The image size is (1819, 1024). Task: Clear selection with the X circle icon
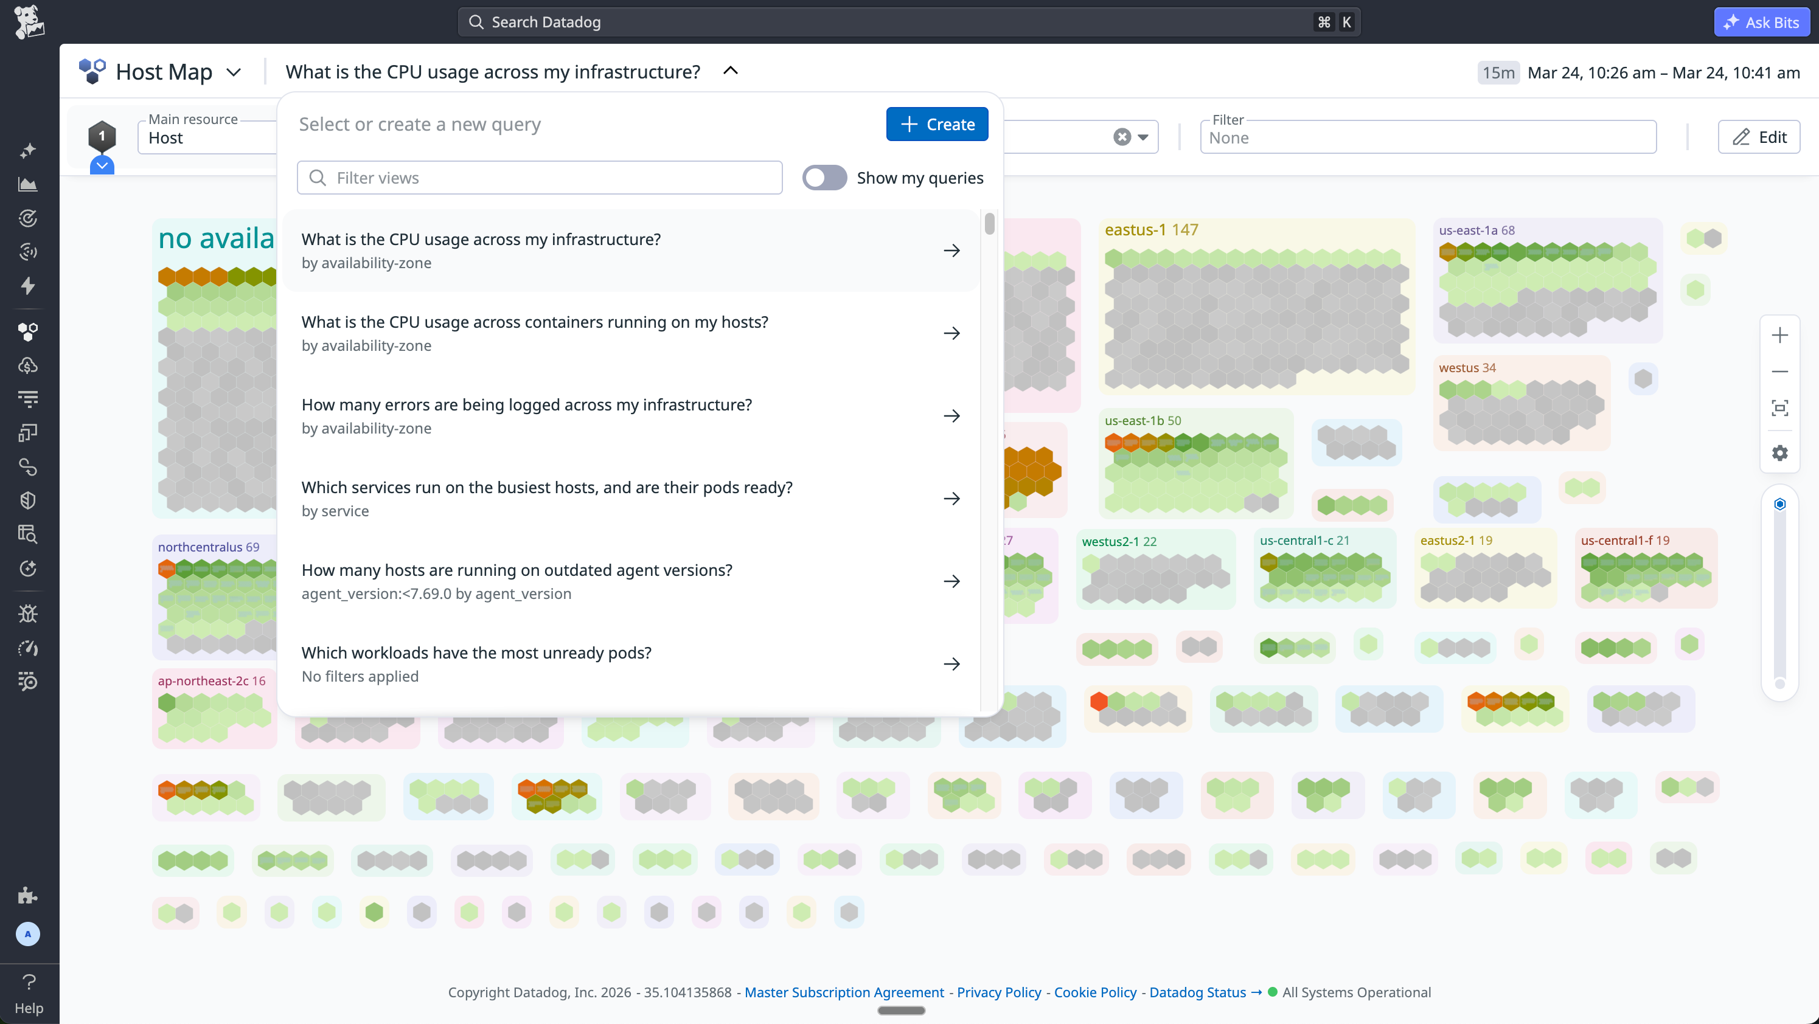click(1121, 137)
